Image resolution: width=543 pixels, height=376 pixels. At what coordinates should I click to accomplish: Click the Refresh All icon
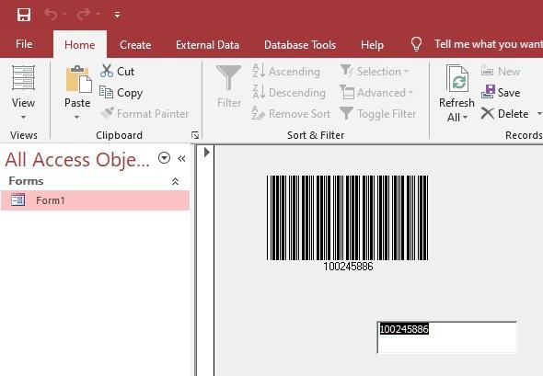click(x=456, y=79)
